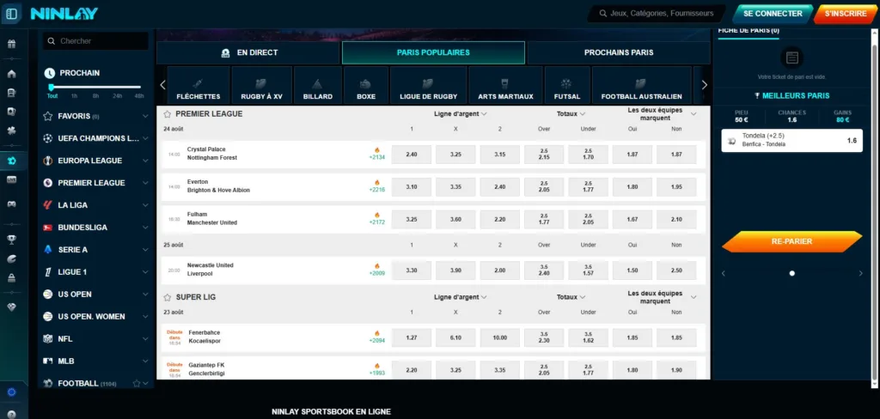Favorite the Super Lig section star
The width and height of the screenshot is (880, 419).
167,297
